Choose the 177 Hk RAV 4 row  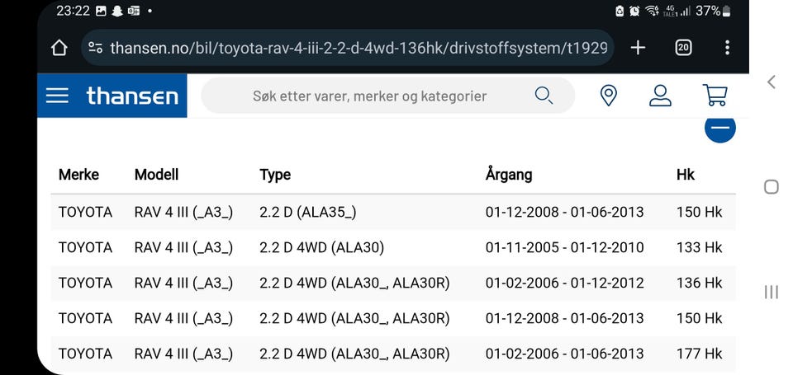[x=393, y=354]
